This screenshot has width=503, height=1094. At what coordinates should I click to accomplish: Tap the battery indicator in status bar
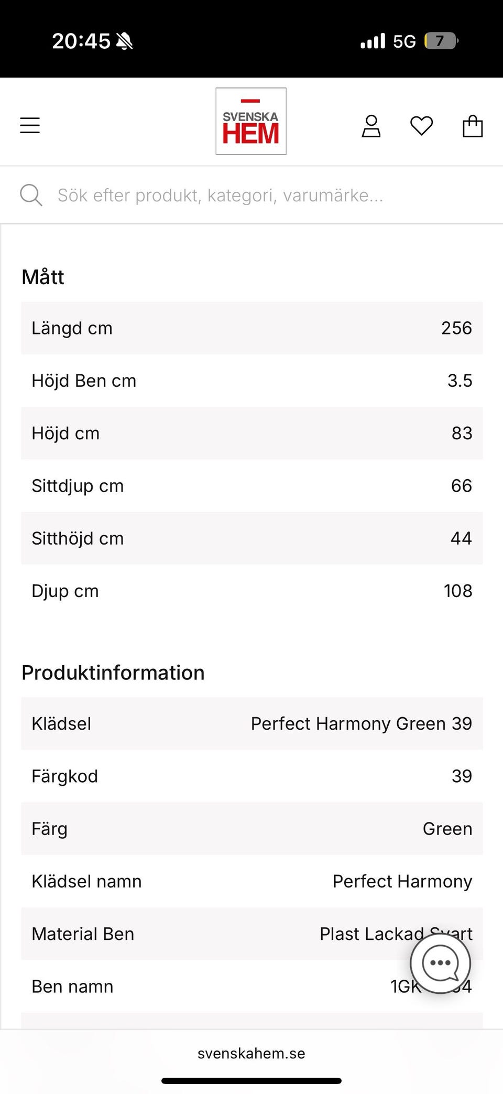pyautogui.click(x=441, y=41)
